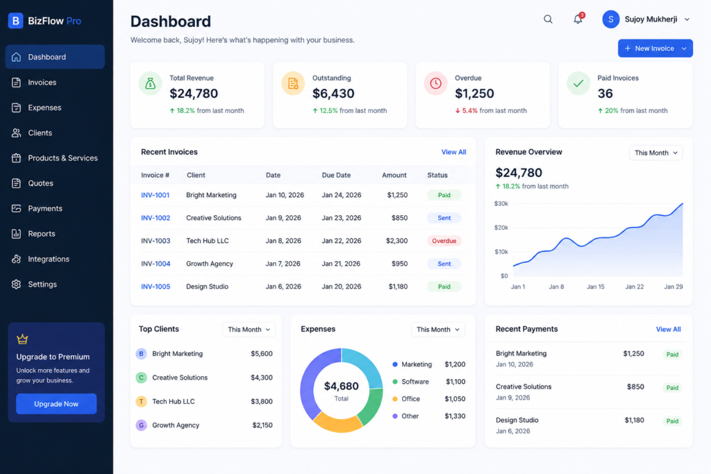711x474 pixels.
Task: Click the Tech Hub LLC T avatar
Action: [142, 402]
